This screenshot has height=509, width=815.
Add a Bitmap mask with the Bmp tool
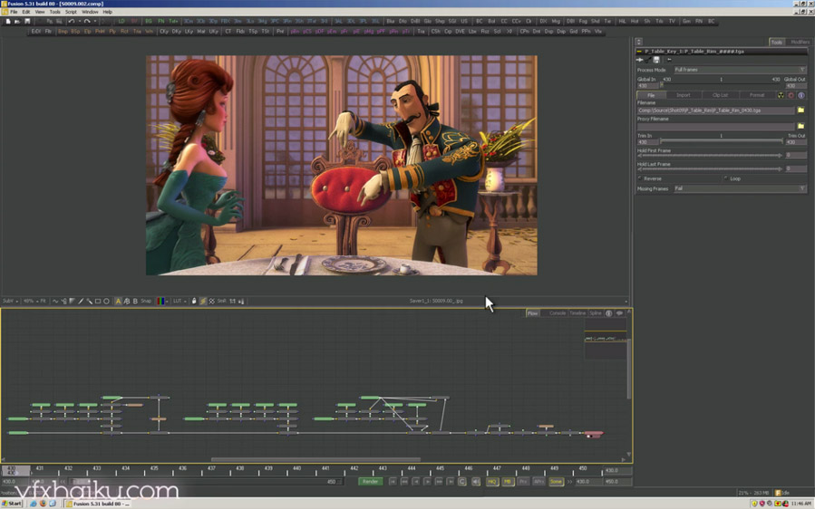click(x=63, y=31)
